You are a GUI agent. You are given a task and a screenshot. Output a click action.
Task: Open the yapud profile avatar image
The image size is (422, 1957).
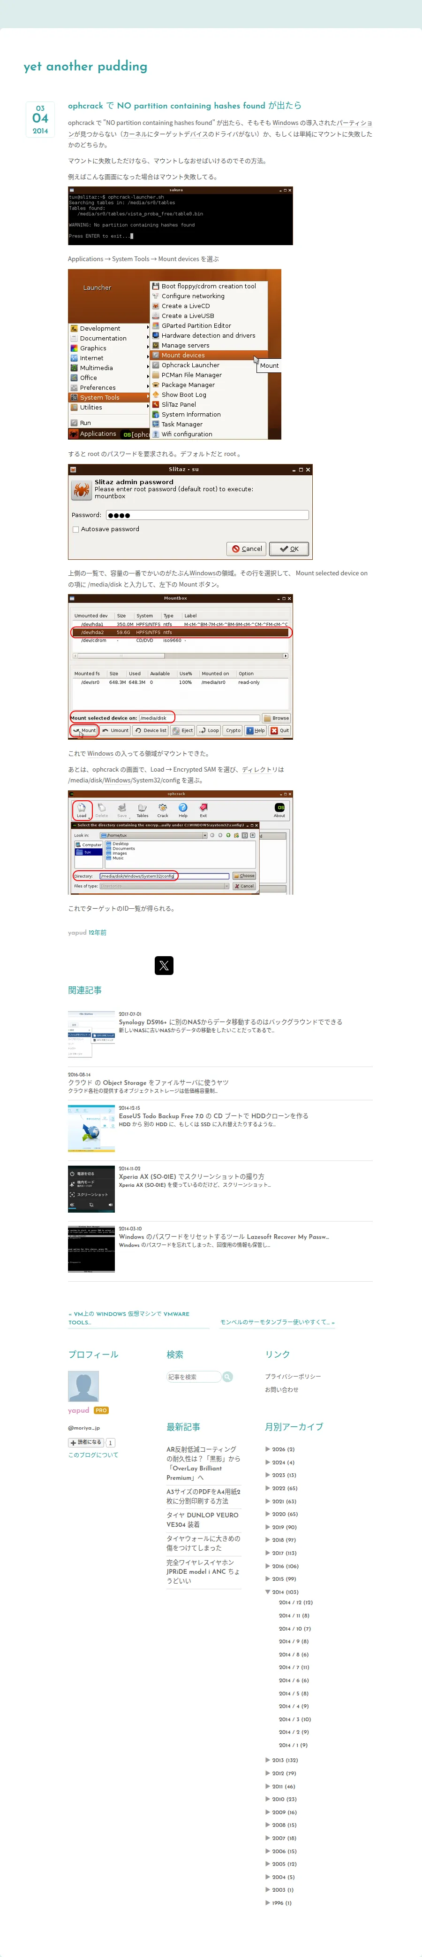coord(83,1386)
